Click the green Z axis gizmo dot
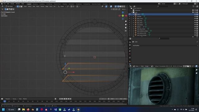The height and width of the screenshot is (112, 199). (x=123, y=16)
